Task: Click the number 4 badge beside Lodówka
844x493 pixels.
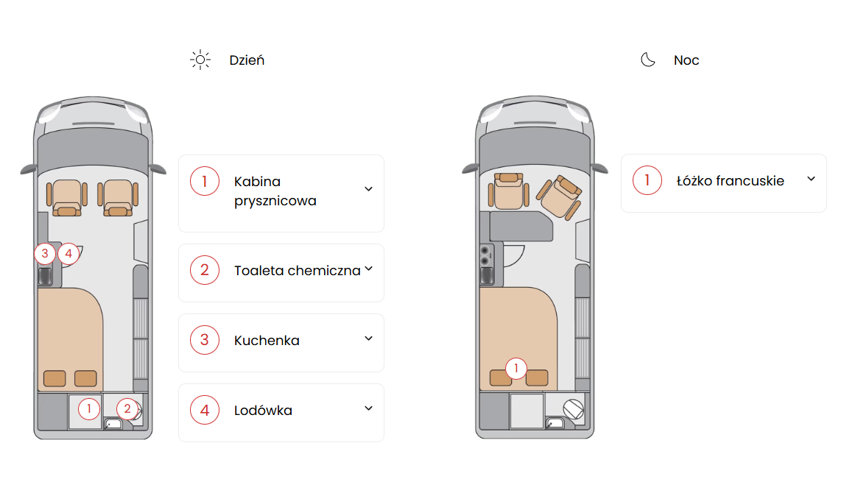Action: 205,410
